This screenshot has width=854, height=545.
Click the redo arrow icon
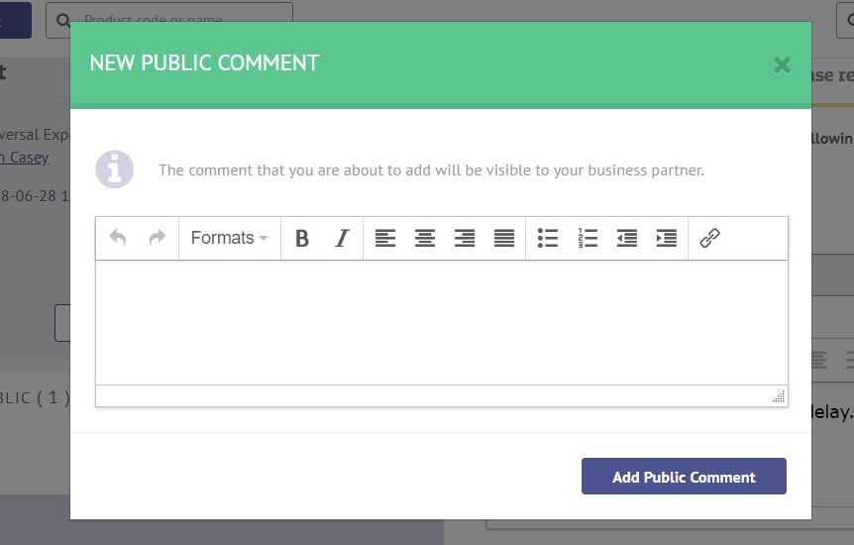[157, 238]
